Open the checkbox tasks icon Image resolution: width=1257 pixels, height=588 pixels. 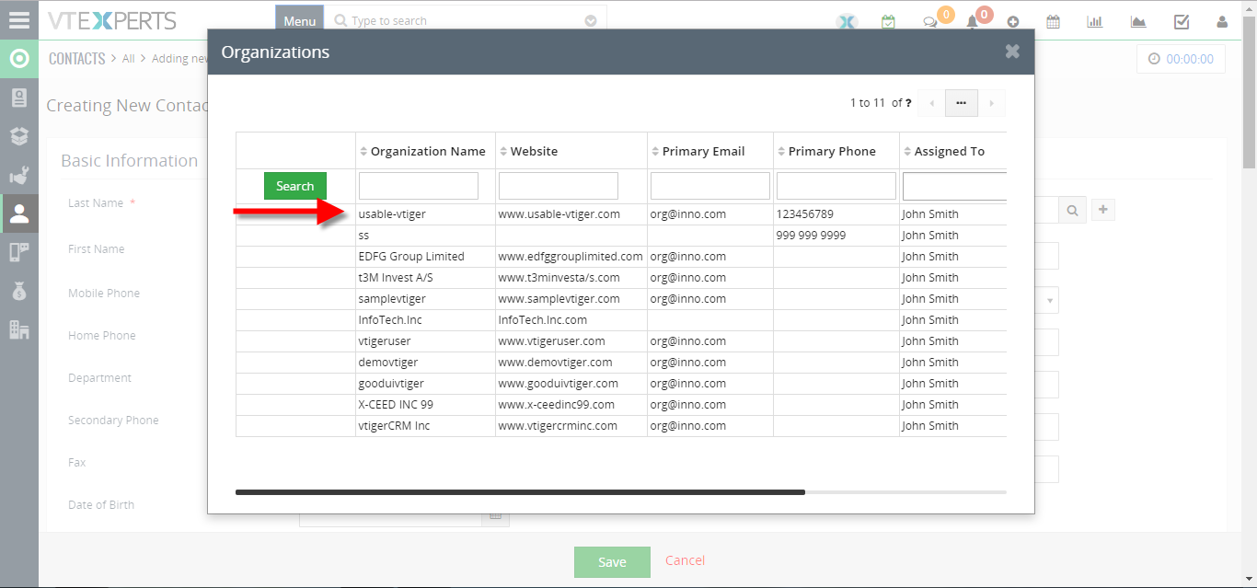coord(1182,21)
